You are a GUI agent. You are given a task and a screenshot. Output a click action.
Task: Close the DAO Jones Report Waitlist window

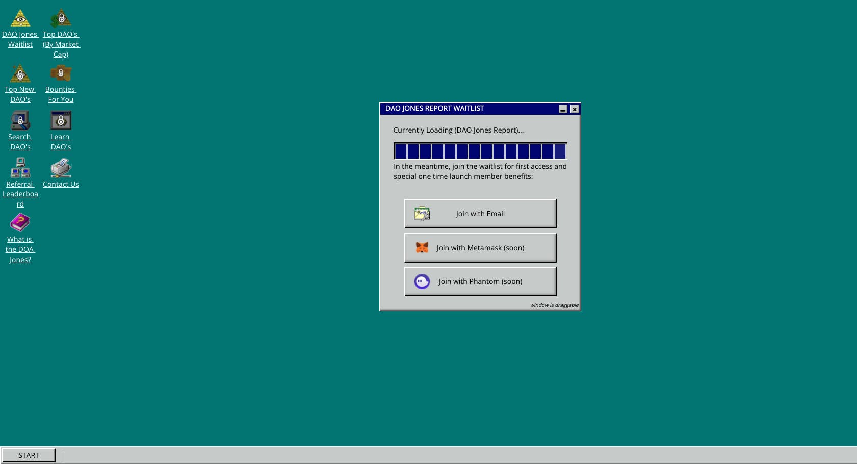pyautogui.click(x=575, y=109)
